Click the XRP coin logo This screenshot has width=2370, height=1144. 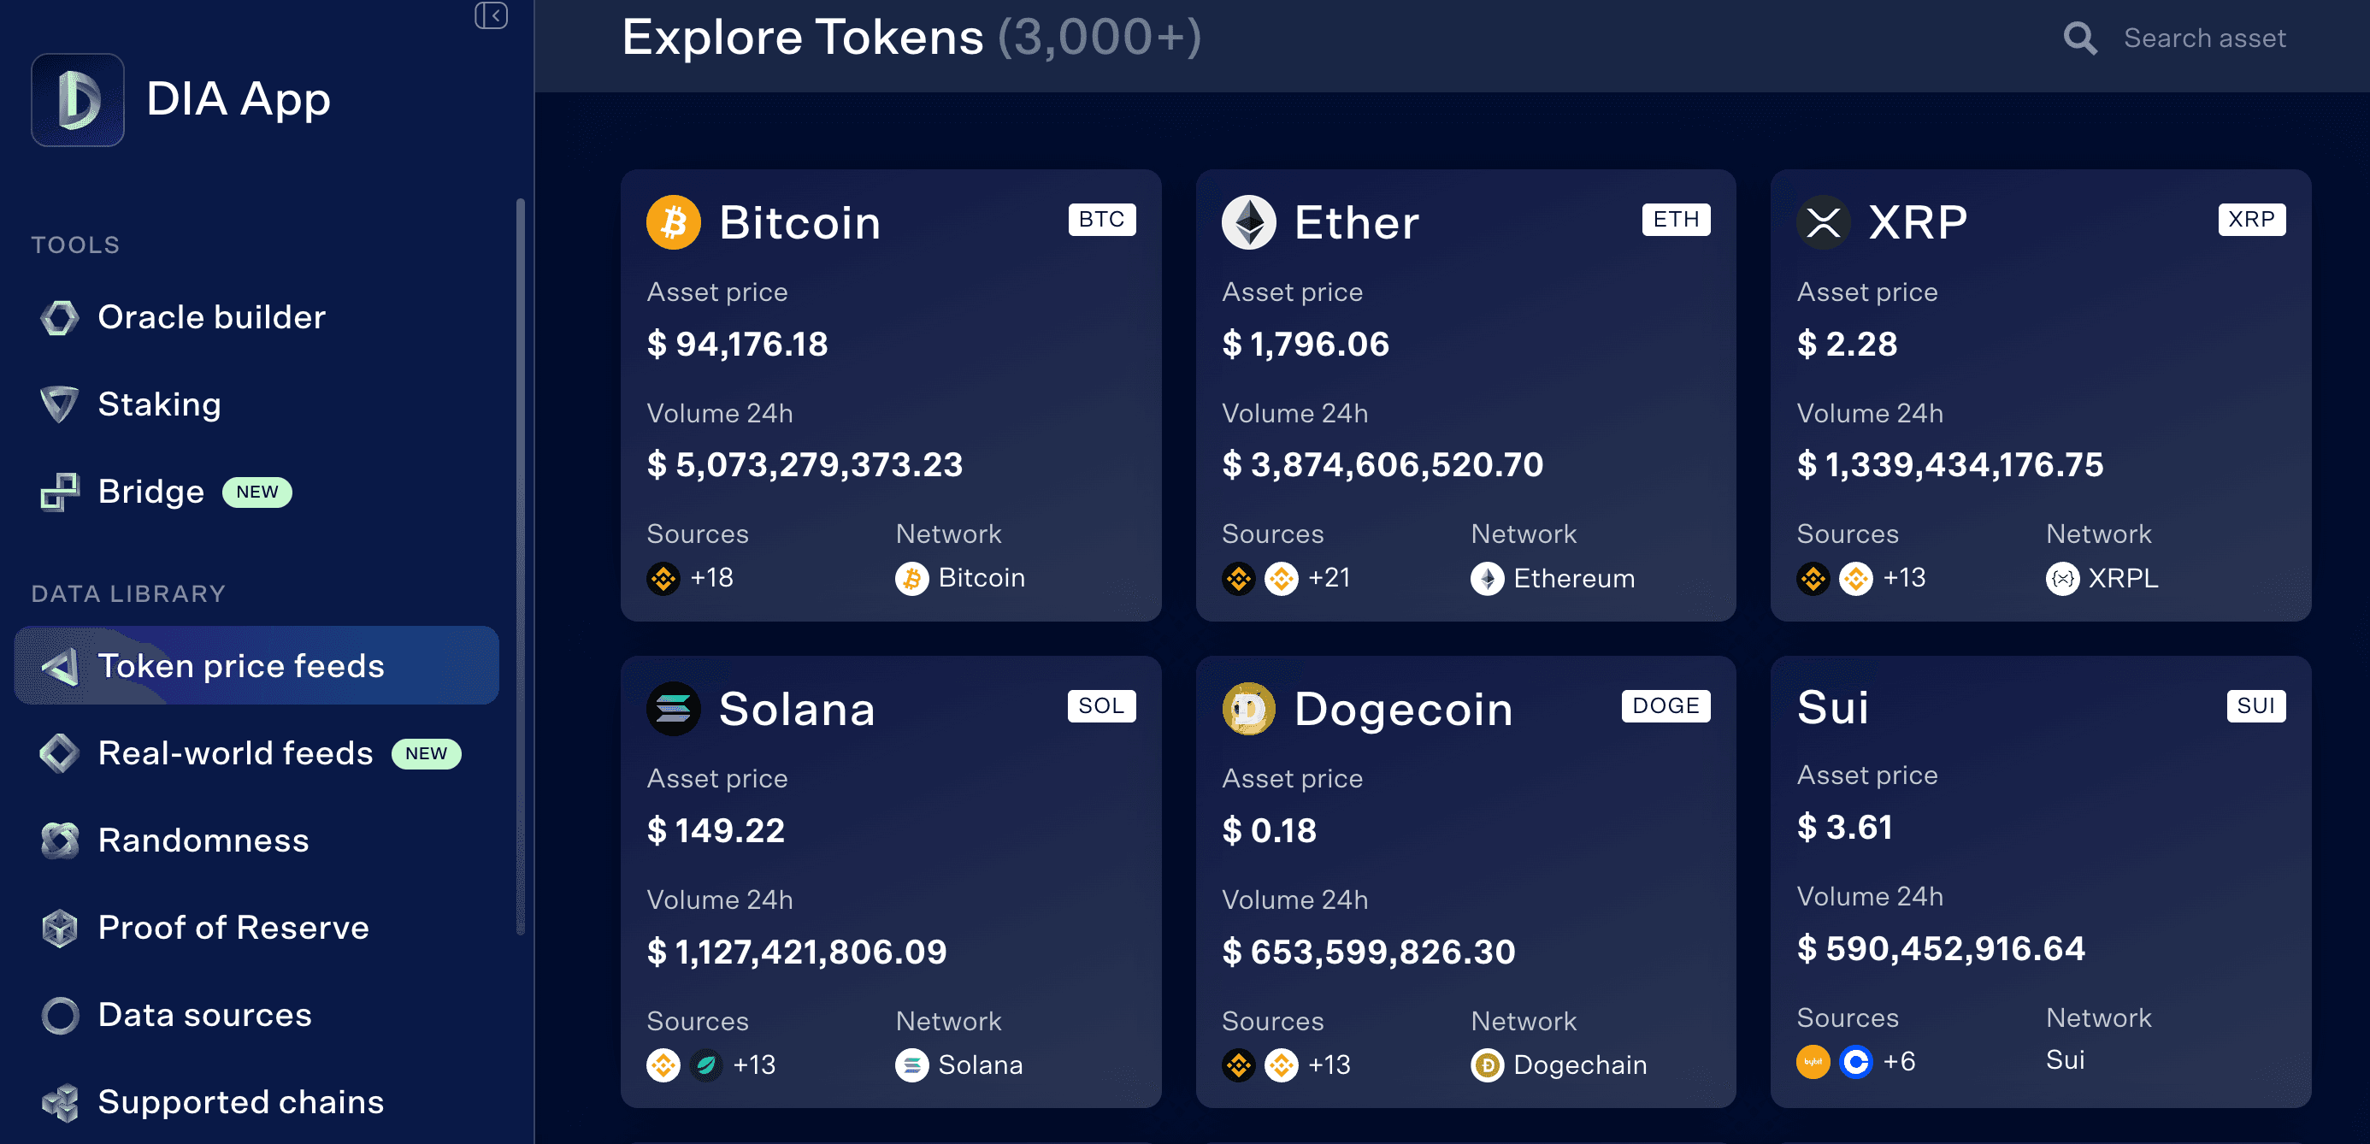tap(1823, 221)
